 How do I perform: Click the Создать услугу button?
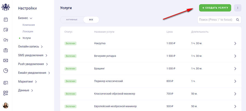215,8
